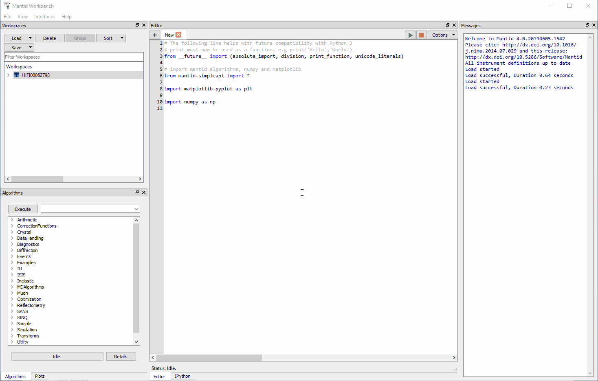The image size is (598, 381).
Task: Expand the HIFI00062798 workspace entry
Action: (8, 75)
